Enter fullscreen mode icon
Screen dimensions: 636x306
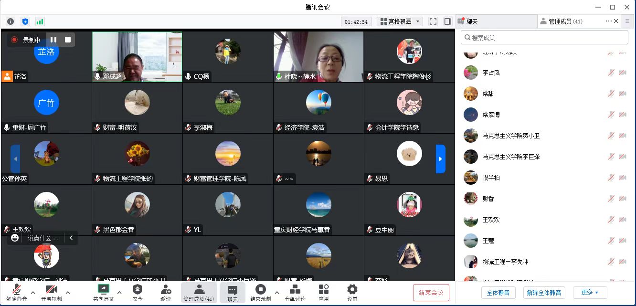433,21
